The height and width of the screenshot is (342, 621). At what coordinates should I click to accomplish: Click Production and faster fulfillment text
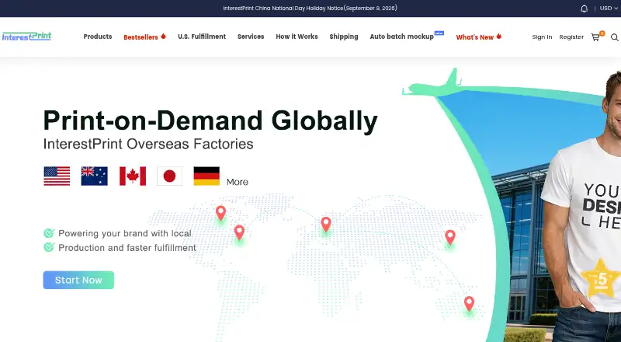127,248
